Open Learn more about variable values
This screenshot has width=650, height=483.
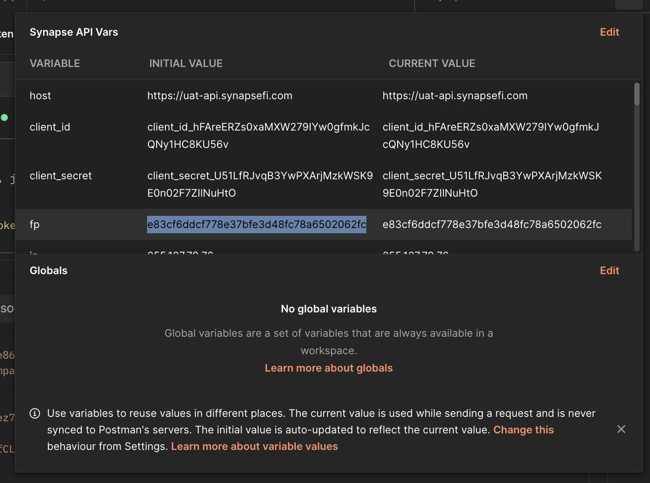click(255, 446)
